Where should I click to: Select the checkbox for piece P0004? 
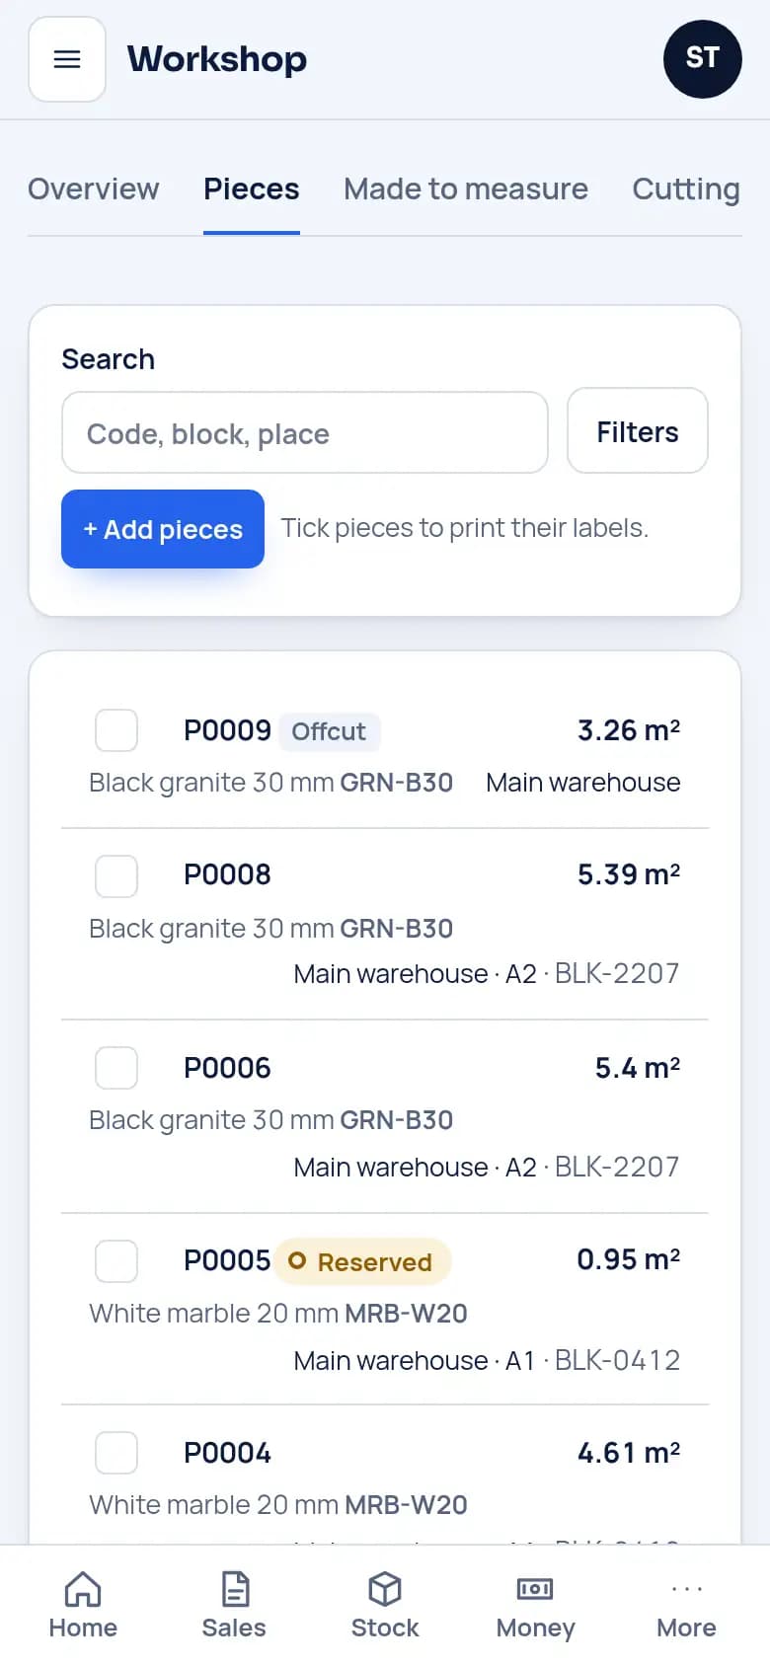[116, 1453]
